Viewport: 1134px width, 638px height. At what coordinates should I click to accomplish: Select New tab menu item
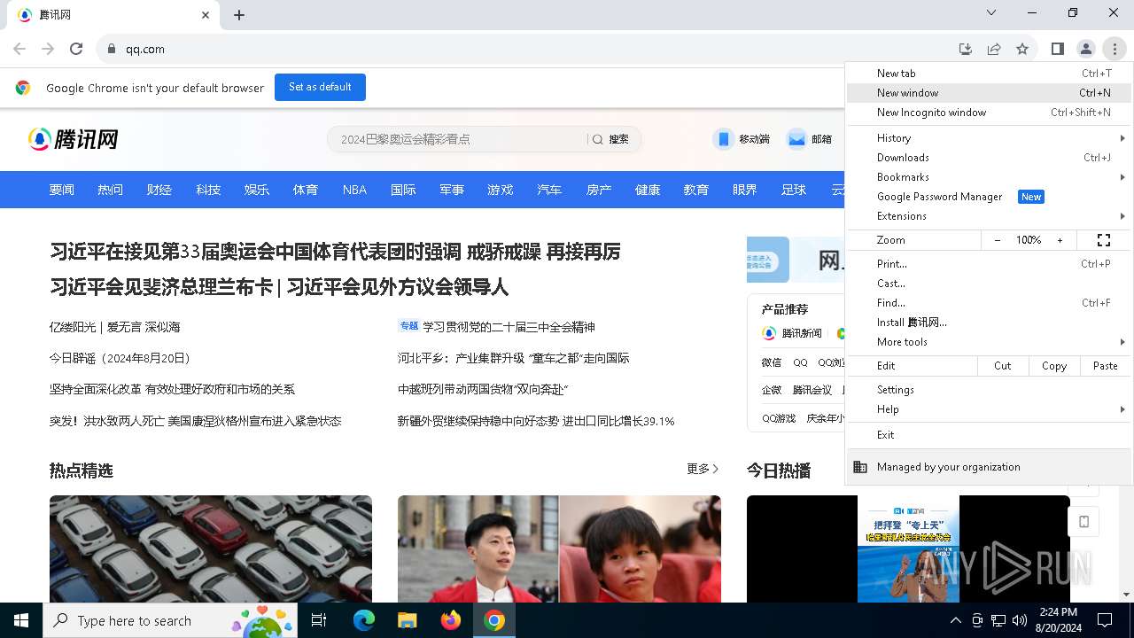tap(989, 74)
